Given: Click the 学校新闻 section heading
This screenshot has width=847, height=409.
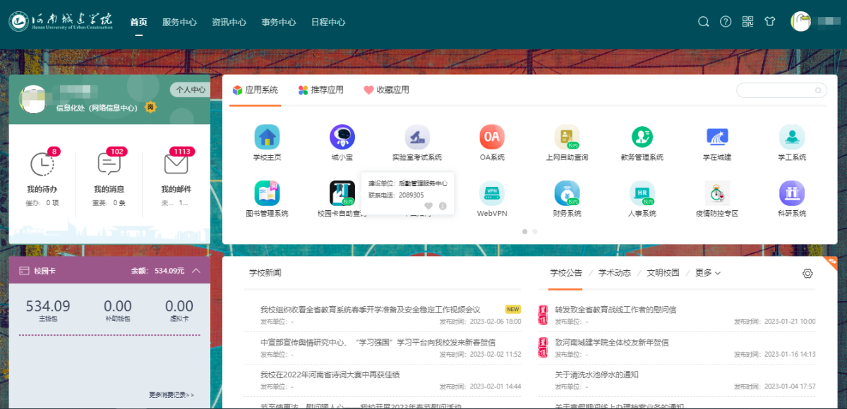Looking at the screenshot, I should [265, 273].
